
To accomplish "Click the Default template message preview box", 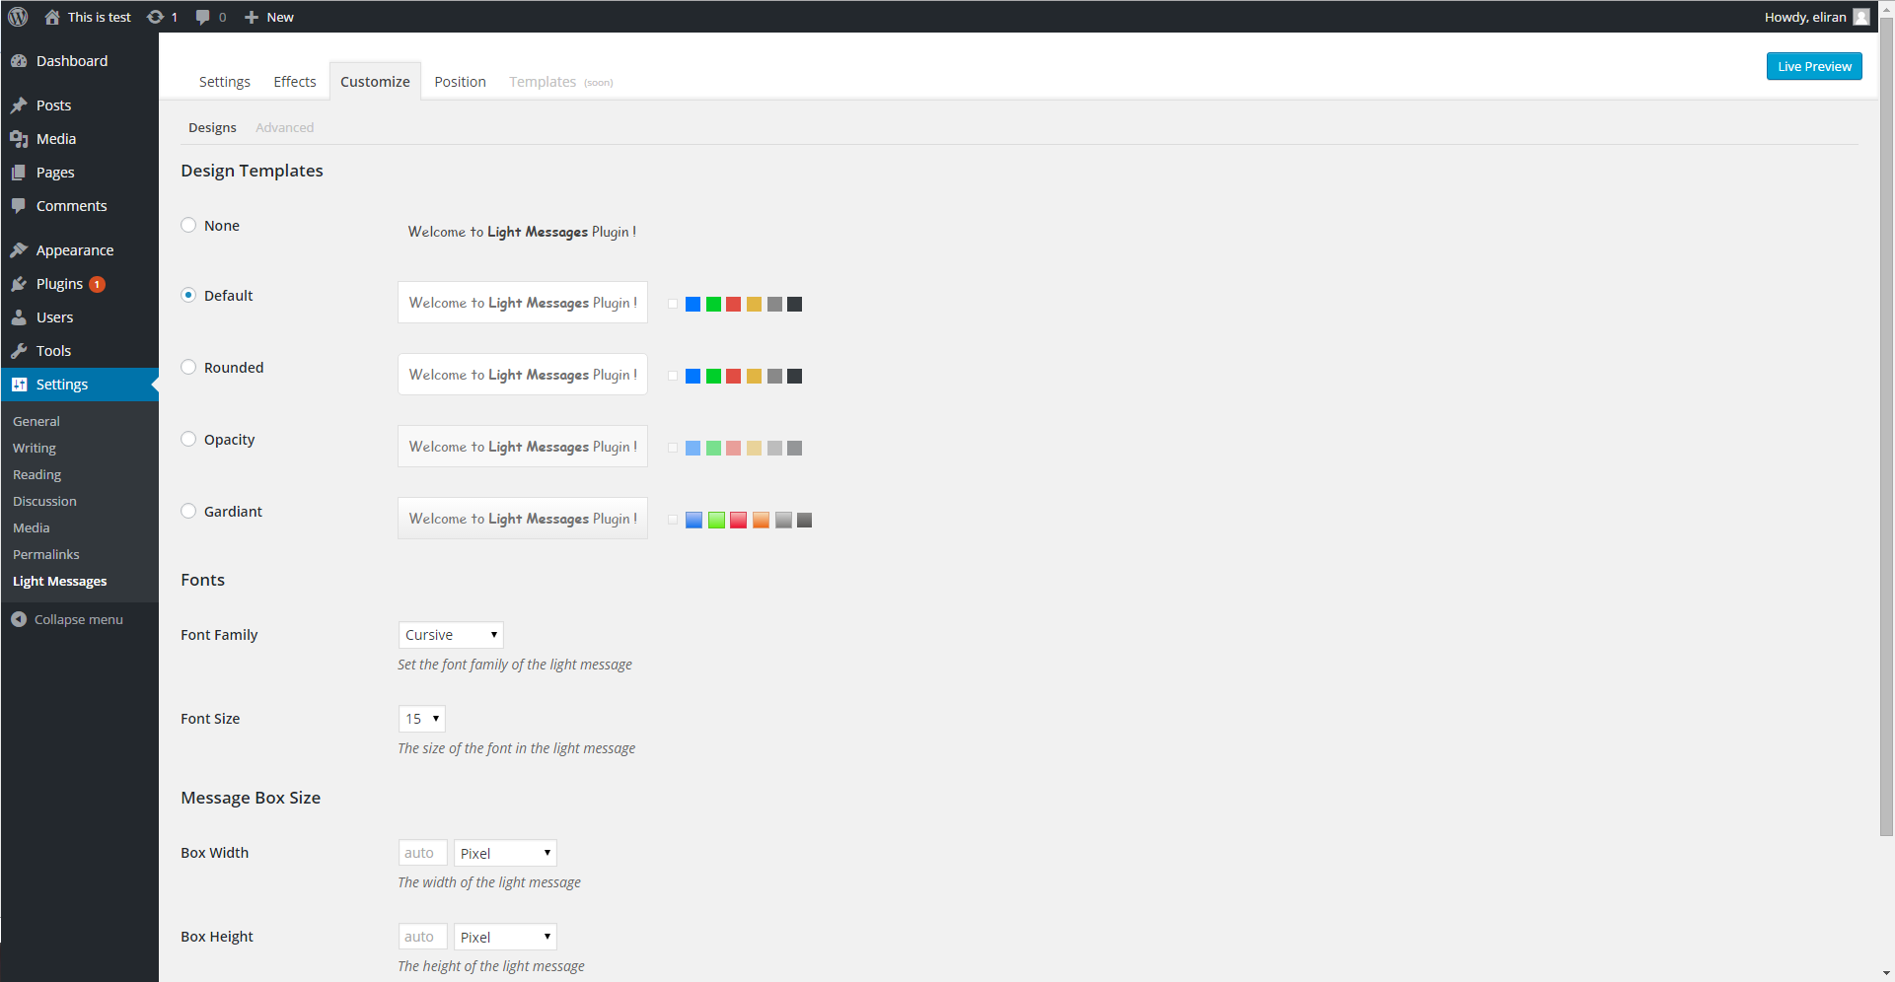I will coord(523,303).
